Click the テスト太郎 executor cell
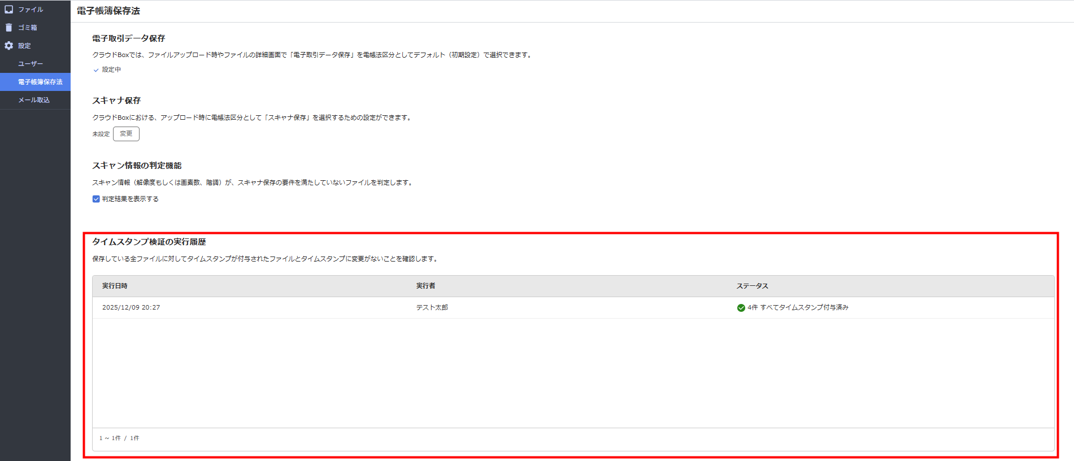The height and width of the screenshot is (461, 1074). [x=432, y=308]
